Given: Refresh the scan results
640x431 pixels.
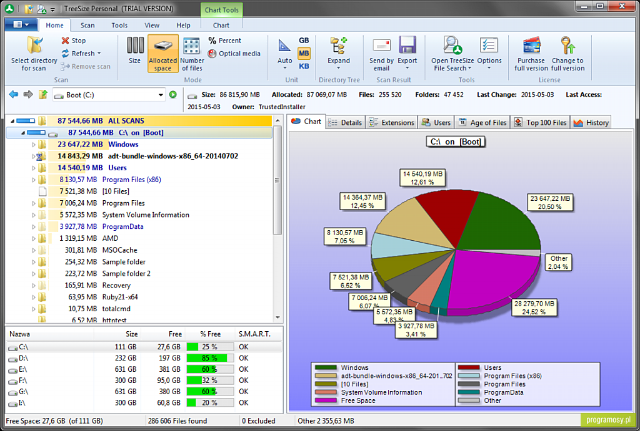Looking at the screenshot, I should click(81, 54).
